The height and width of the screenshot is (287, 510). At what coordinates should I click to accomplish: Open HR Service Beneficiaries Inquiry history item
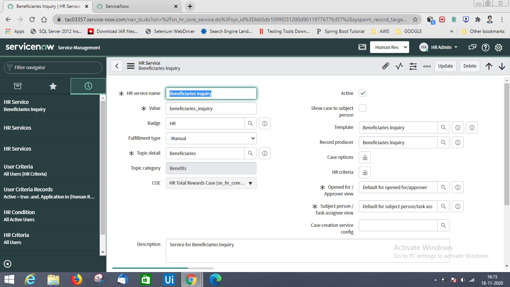pyautogui.click(x=50, y=105)
